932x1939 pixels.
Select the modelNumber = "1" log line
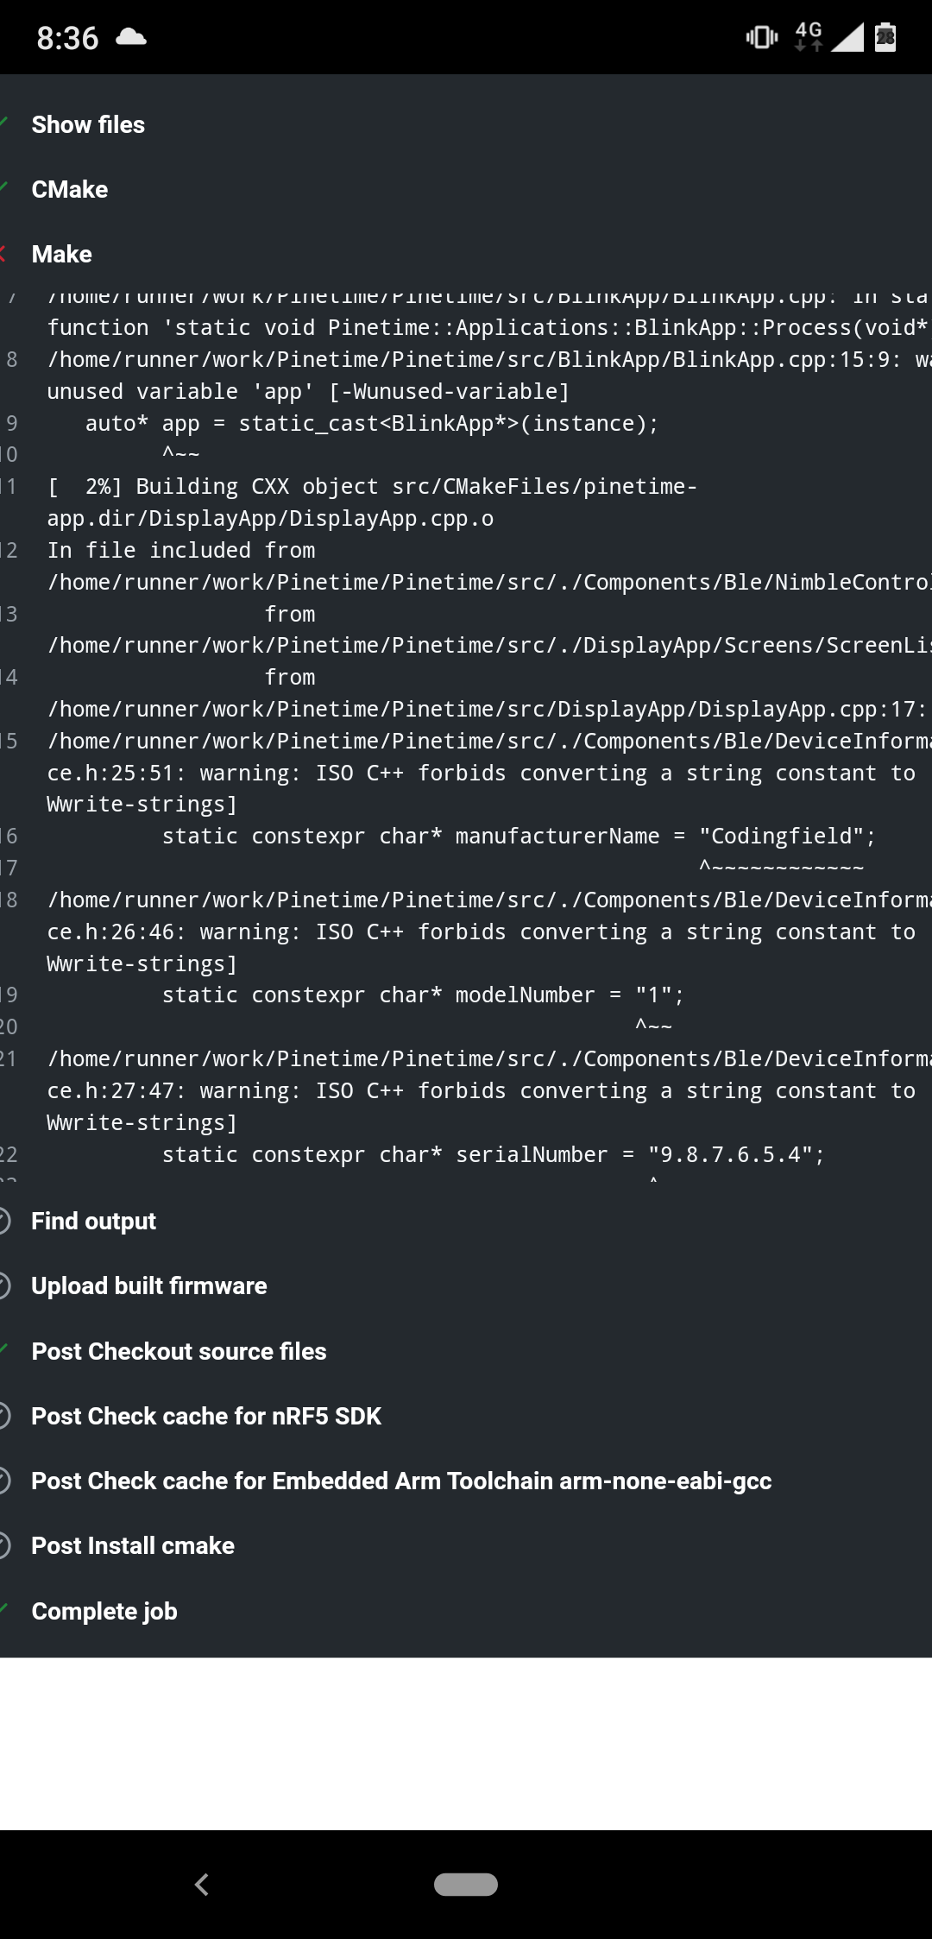pos(423,995)
